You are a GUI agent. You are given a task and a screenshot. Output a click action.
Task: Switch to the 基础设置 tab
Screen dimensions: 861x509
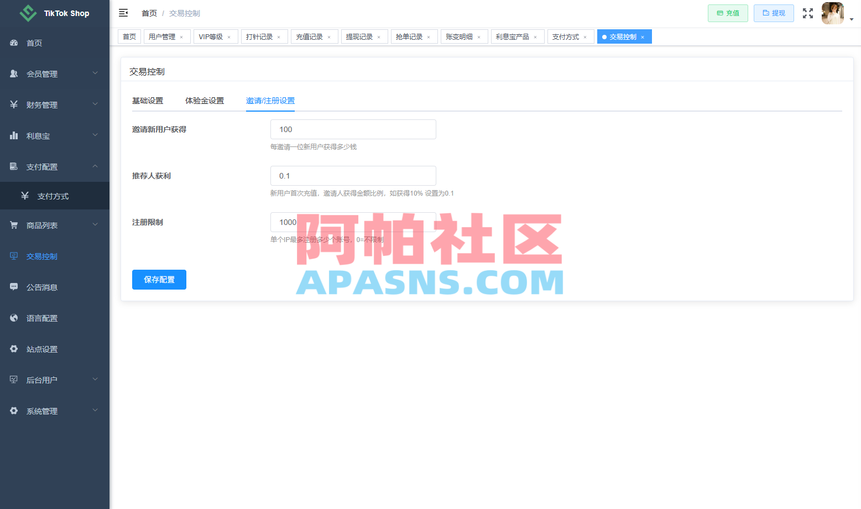pos(148,101)
